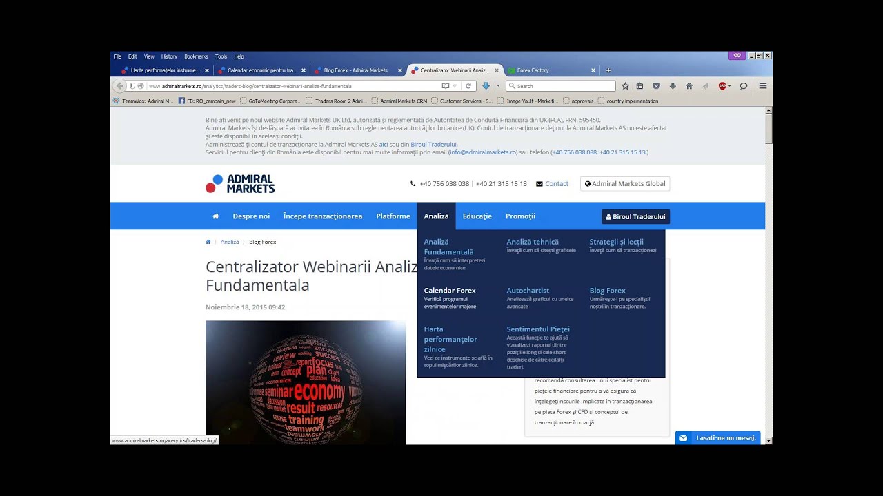Viewport: 883px width, 496px height.
Task: Go to the browser home page icon
Action: [689, 86]
